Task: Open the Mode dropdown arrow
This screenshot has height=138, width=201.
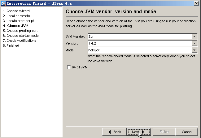Action: pos(194,50)
